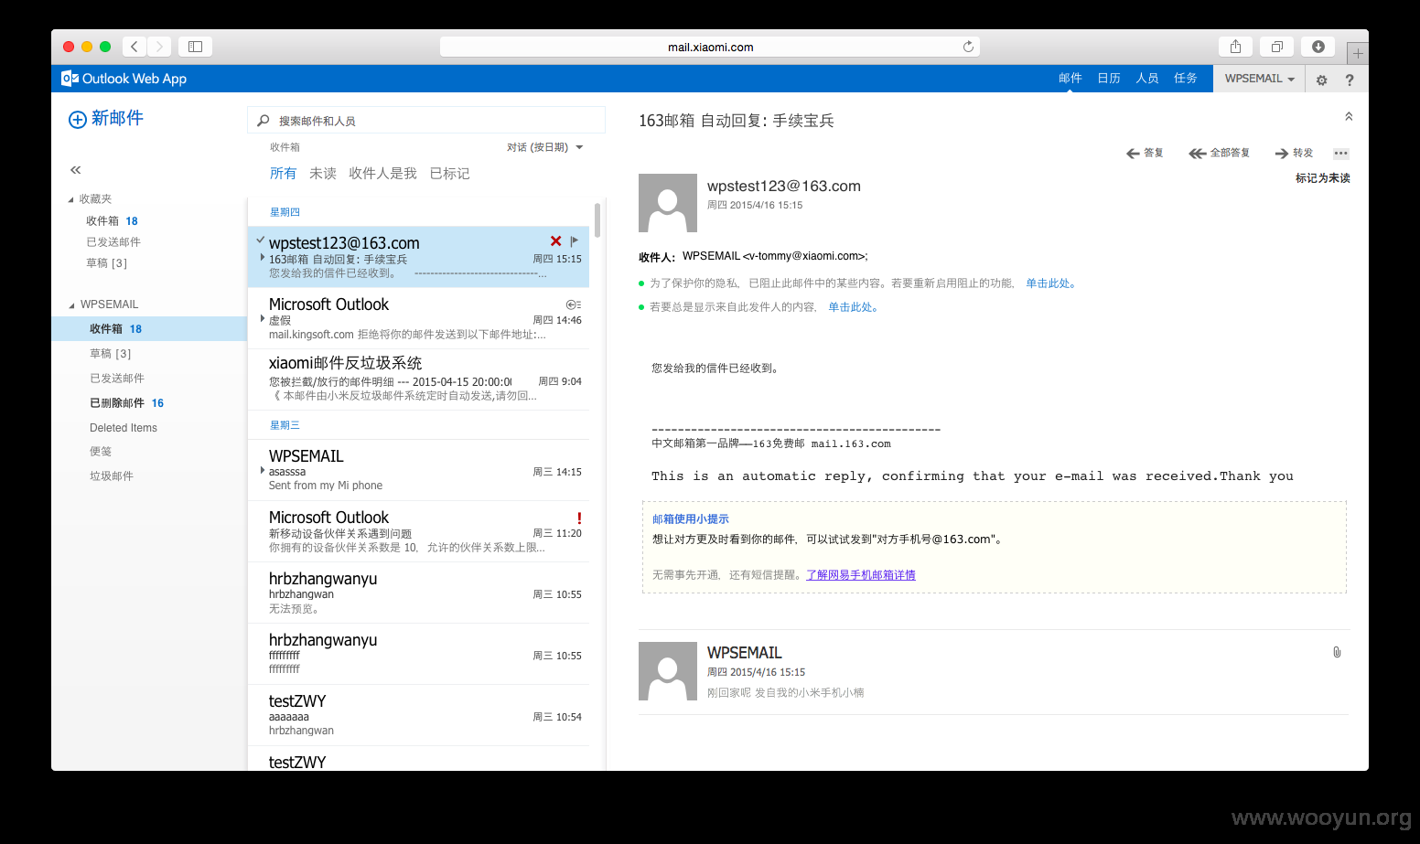Show all tabs in Safari
Viewport: 1420px width, 844px height.
pyautogui.click(x=1276, y=47)
